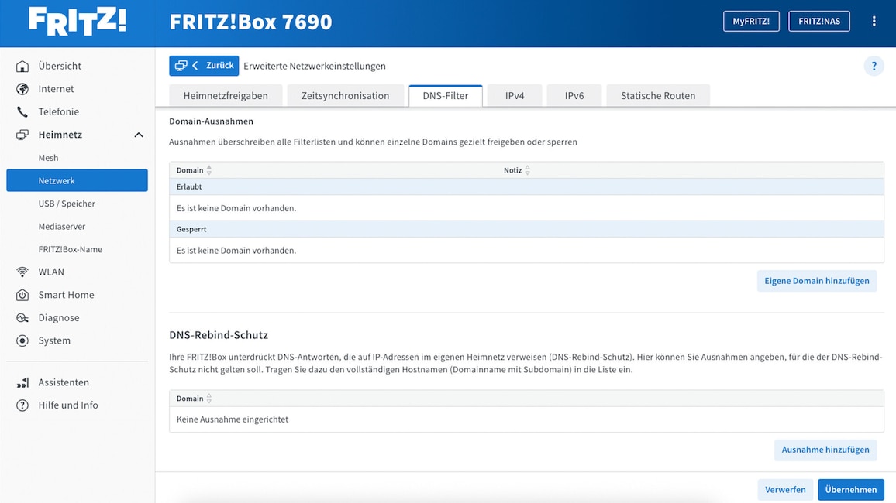Viewport: 896px width, 503px height.
Task: Click the System icon
Action: pos(22,340)
